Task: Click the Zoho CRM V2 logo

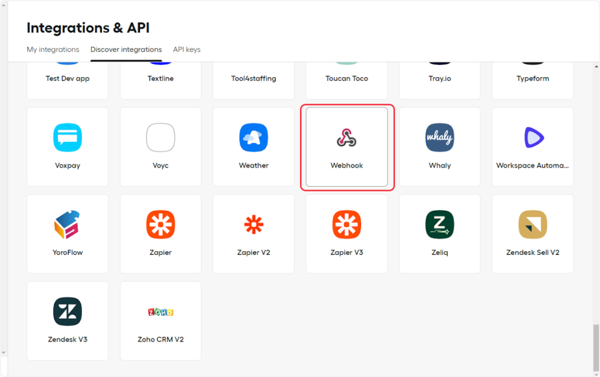Action: tap(161, 311)
